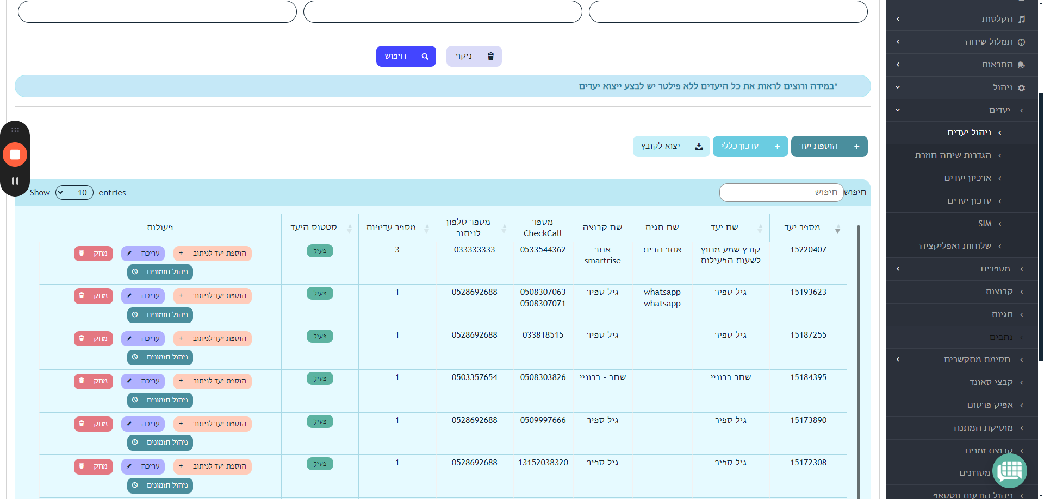This screenshot has height=499, width=1044.
Task: Edit destination 15187255 with עריכה button
Action: click(x=143, y=339)
